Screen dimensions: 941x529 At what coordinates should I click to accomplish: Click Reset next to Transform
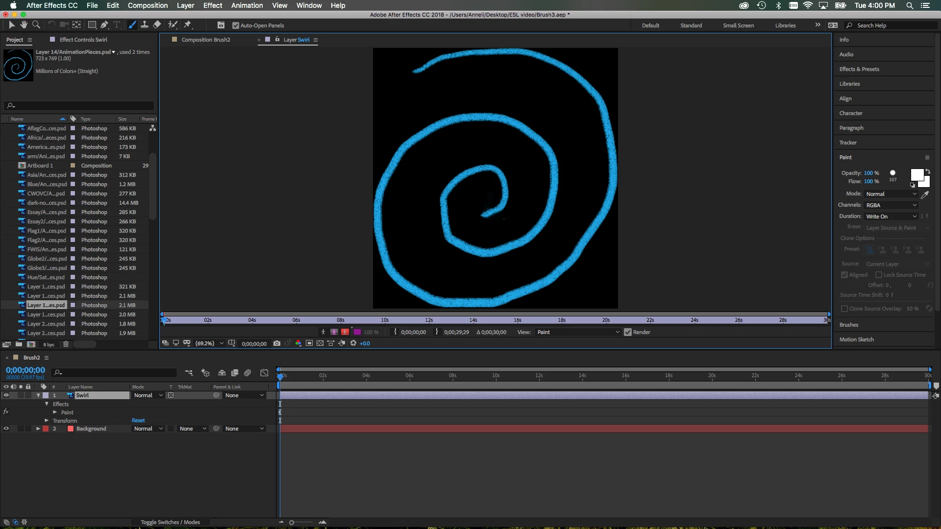[138, 420]
